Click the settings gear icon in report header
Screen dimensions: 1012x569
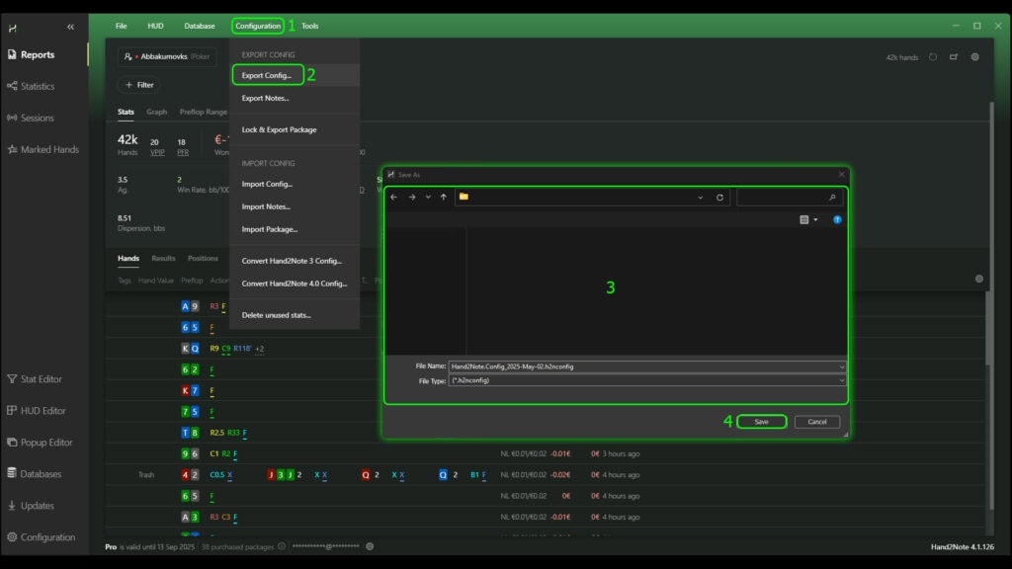click(x=974, y=57)
